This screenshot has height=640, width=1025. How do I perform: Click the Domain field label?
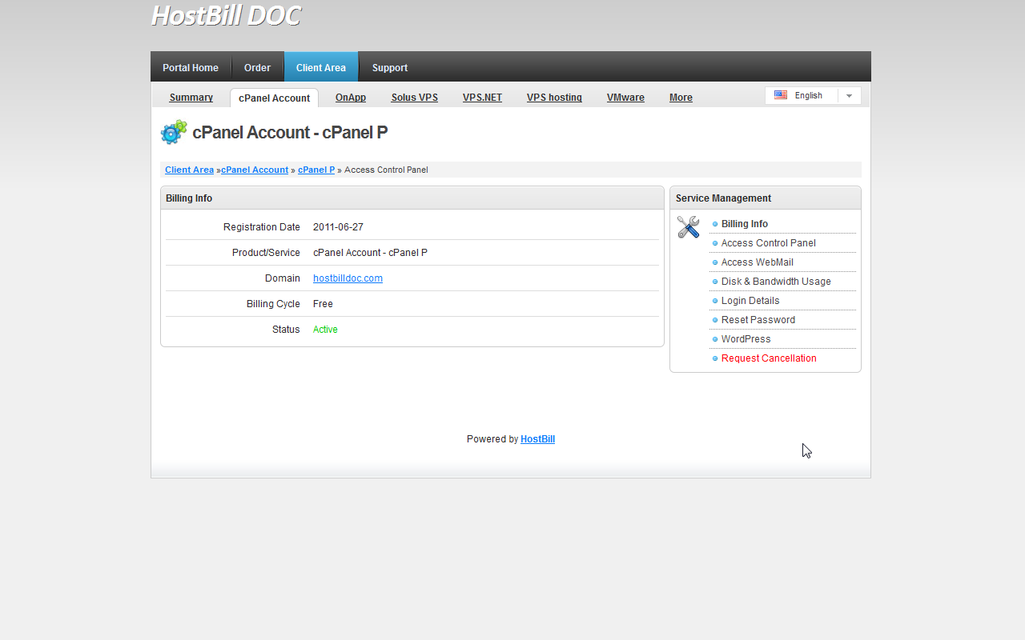click(283, 278)
